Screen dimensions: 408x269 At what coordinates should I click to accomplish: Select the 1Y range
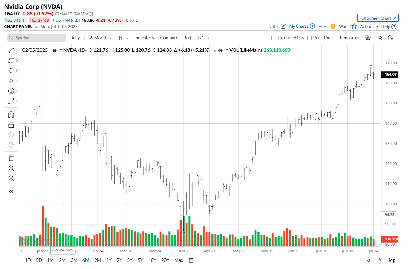click(x=109, y=260)
